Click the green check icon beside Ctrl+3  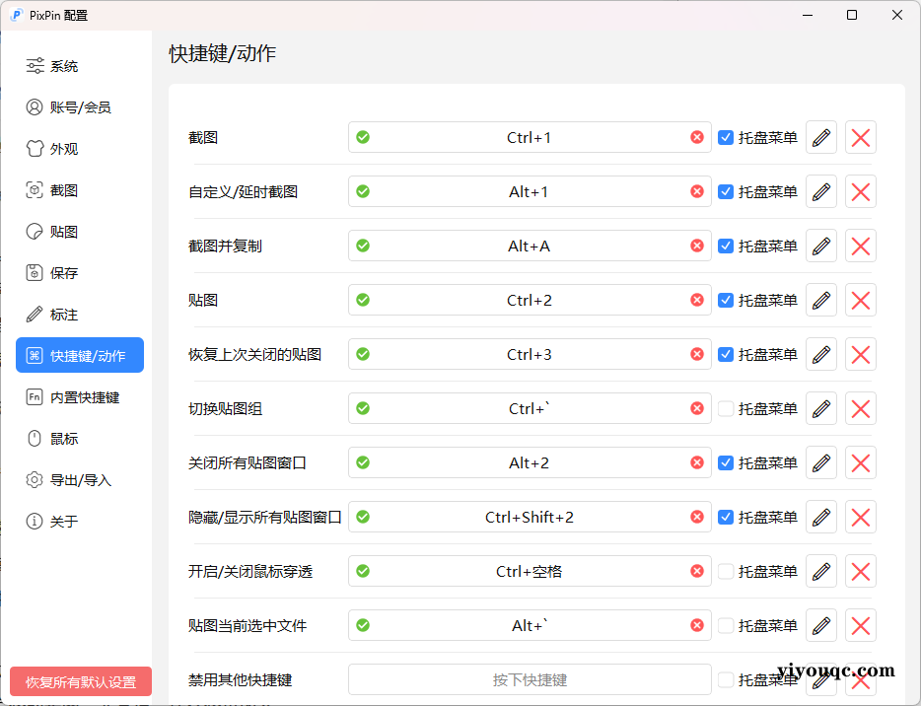click(362, 354)
